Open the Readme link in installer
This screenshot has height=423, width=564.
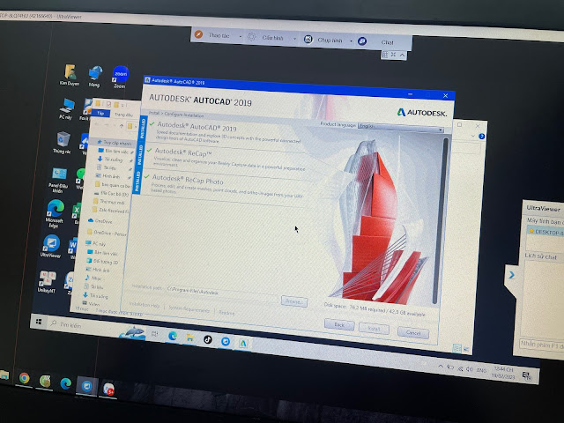[x=226, y=313]
